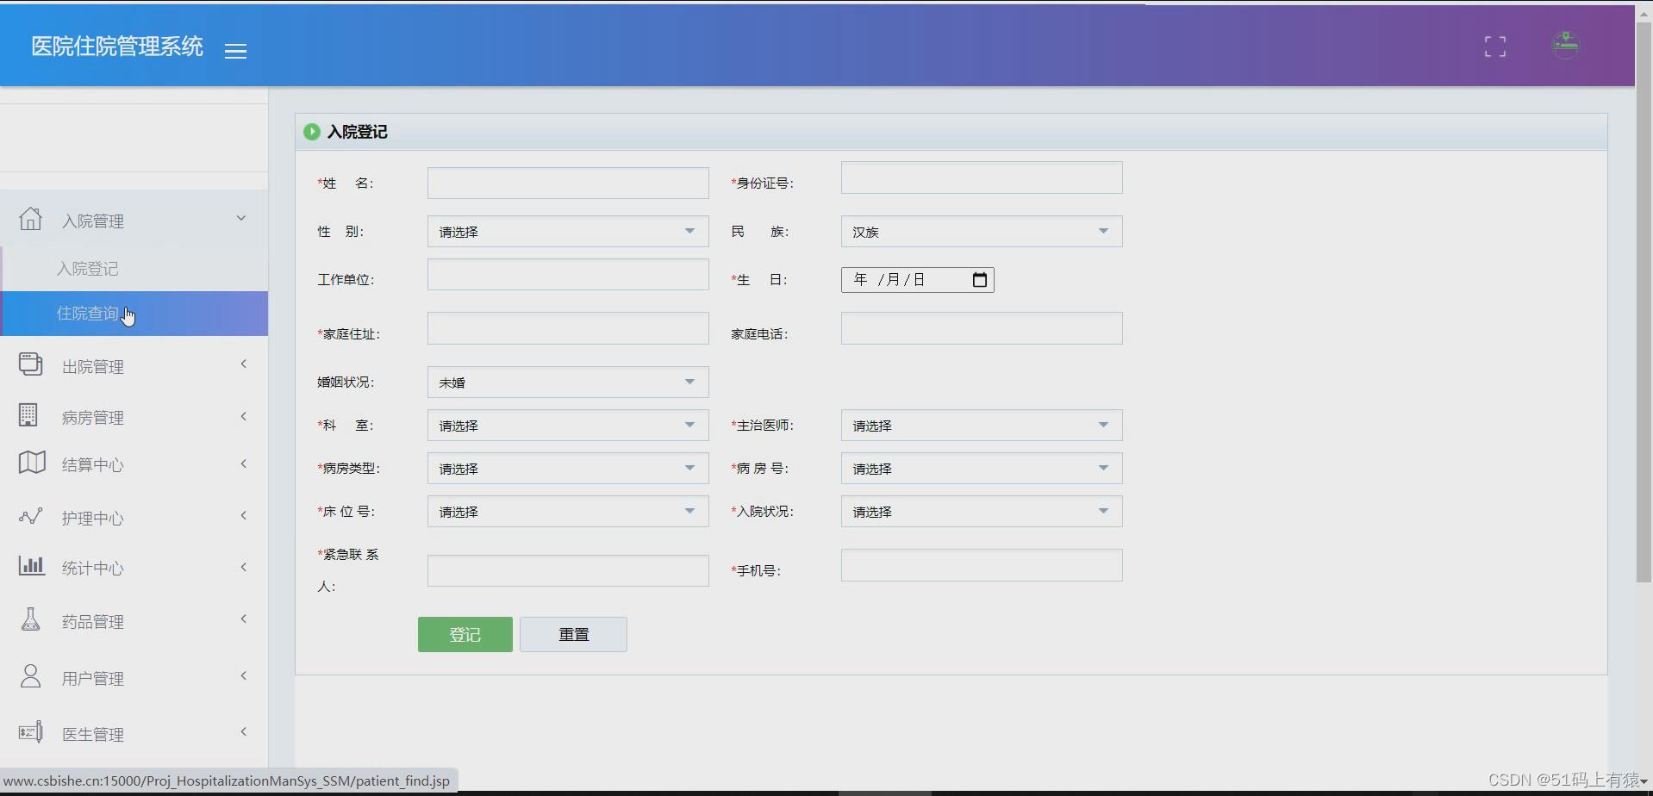Click the 紧急联系人 input field
The width and height of the screenshot is (1653, 796).
click(x=568, y=570)
